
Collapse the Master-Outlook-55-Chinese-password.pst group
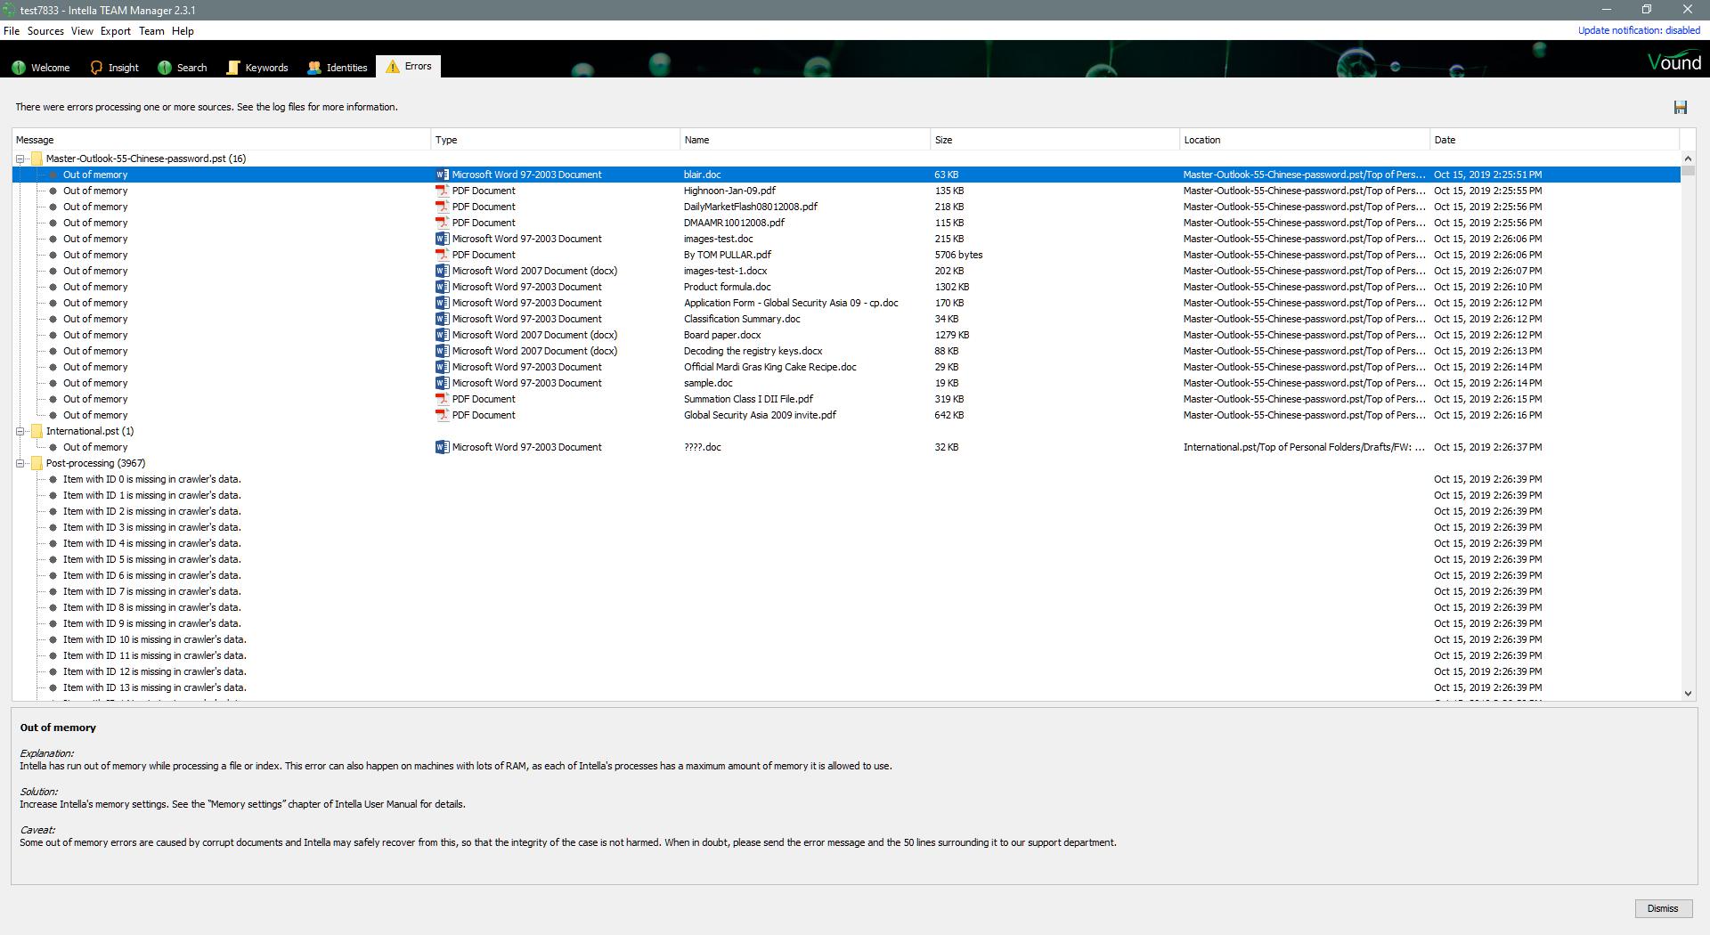pos(20,159)
